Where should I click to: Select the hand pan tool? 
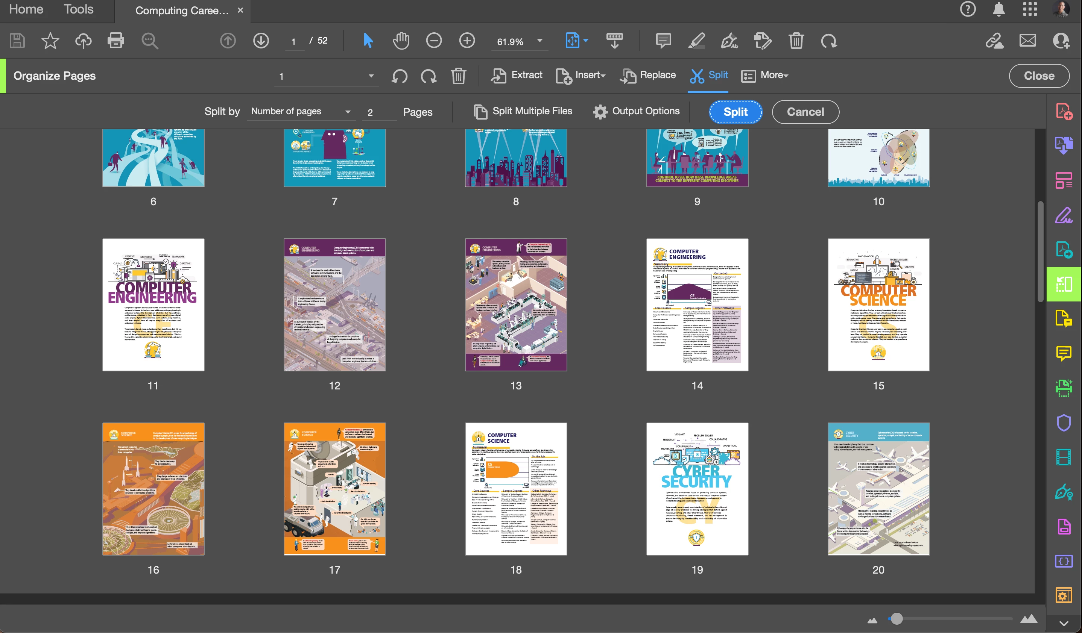(401, 41)
